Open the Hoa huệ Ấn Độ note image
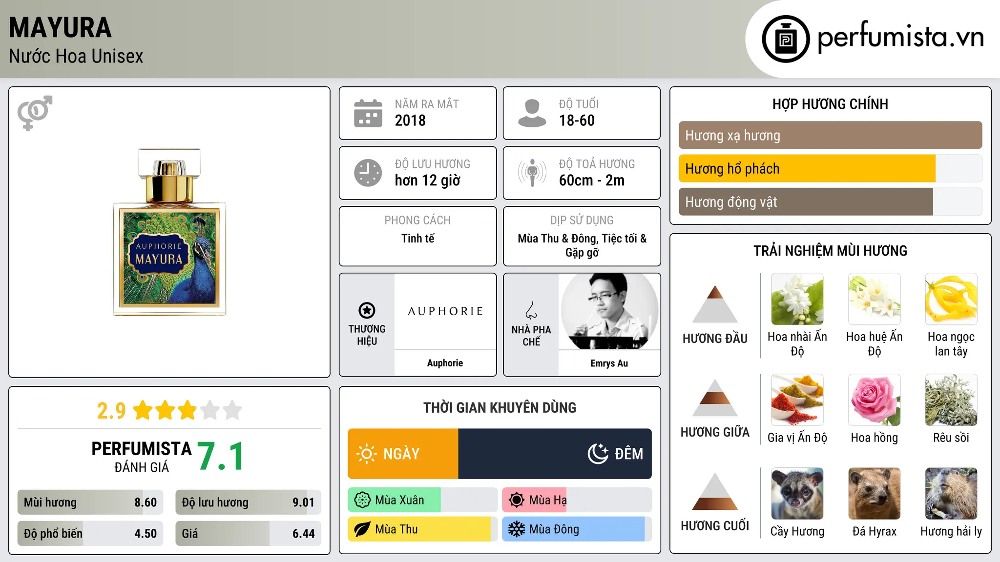The height and width of the screenshot is (562, 1000). point(874,299)
